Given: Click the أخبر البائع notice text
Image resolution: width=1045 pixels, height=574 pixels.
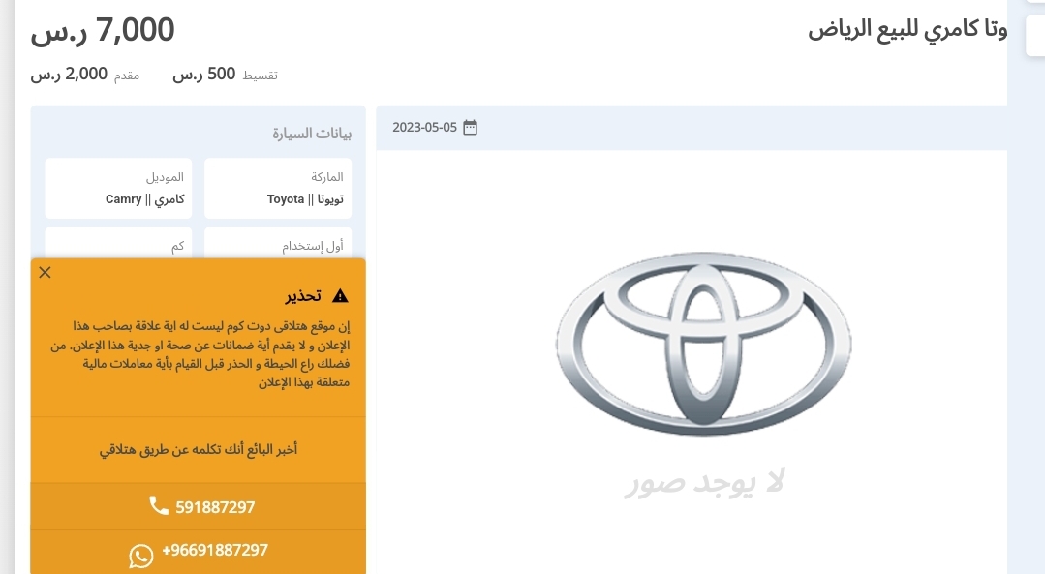Looking at the screenshot, I should (198, 449).
